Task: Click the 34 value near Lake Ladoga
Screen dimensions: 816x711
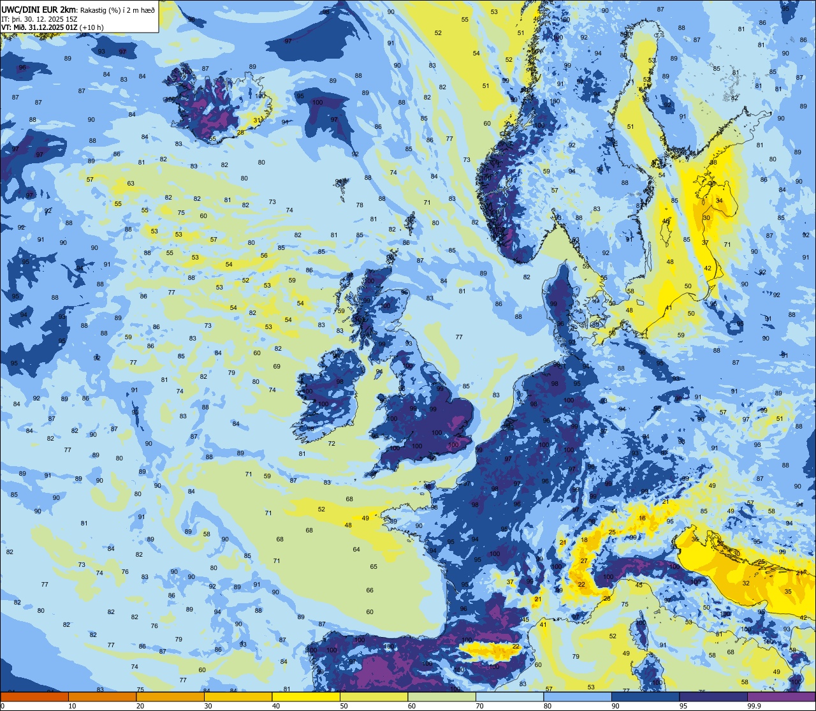Action: 719,201
